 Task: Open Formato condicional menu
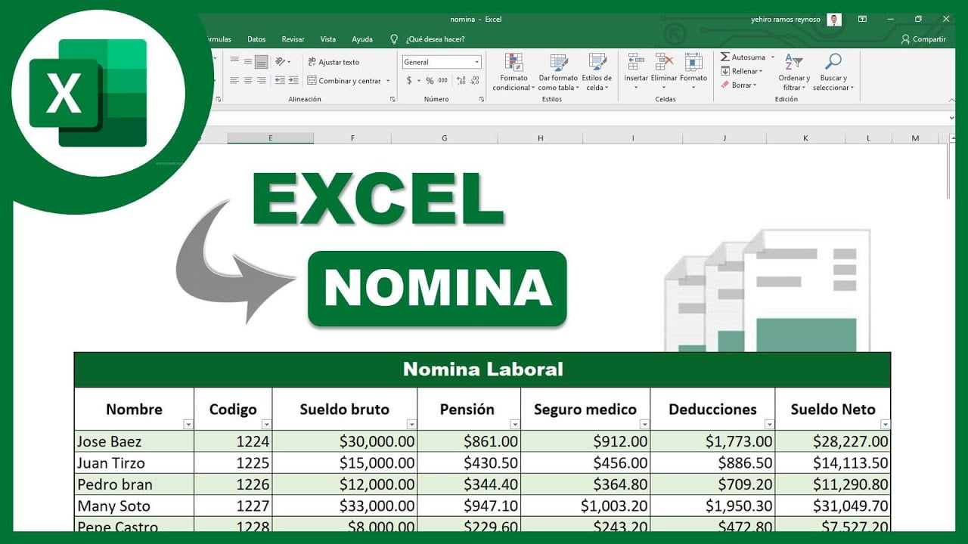coord(513,73)
